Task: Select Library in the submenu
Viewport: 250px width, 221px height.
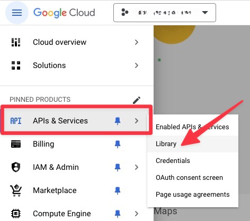Action: (x=193, y=144)
